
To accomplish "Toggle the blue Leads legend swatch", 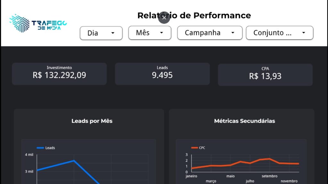I will (40, 148).
